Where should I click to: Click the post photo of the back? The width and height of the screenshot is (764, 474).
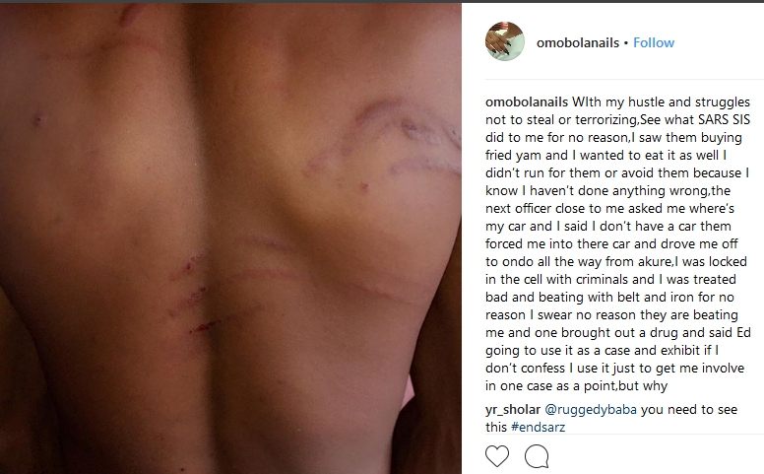point(230,238)
